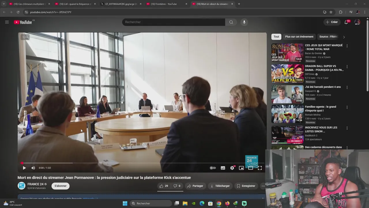Open FRANCE 24 channel name link

(35, 184)
